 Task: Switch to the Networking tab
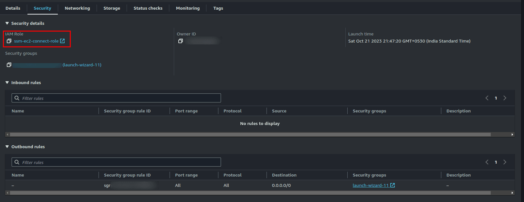77,8
